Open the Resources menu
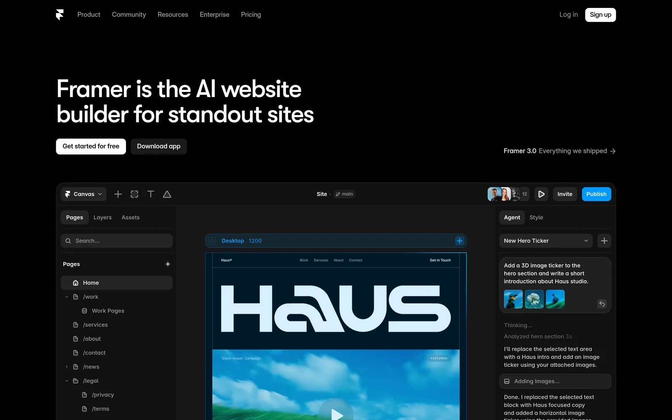 173,15
